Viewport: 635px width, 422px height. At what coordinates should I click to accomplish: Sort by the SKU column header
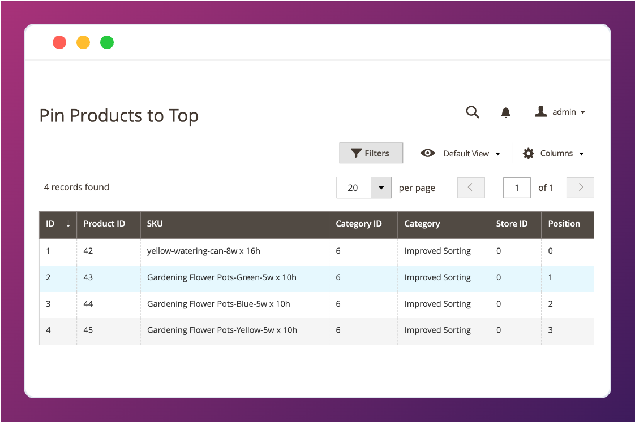point(235,225)
